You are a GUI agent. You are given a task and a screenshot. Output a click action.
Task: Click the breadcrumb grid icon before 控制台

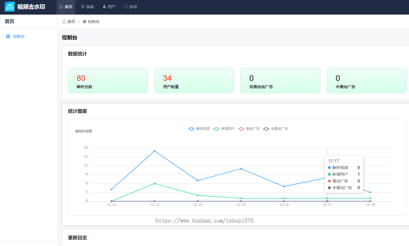pos(85,21)
